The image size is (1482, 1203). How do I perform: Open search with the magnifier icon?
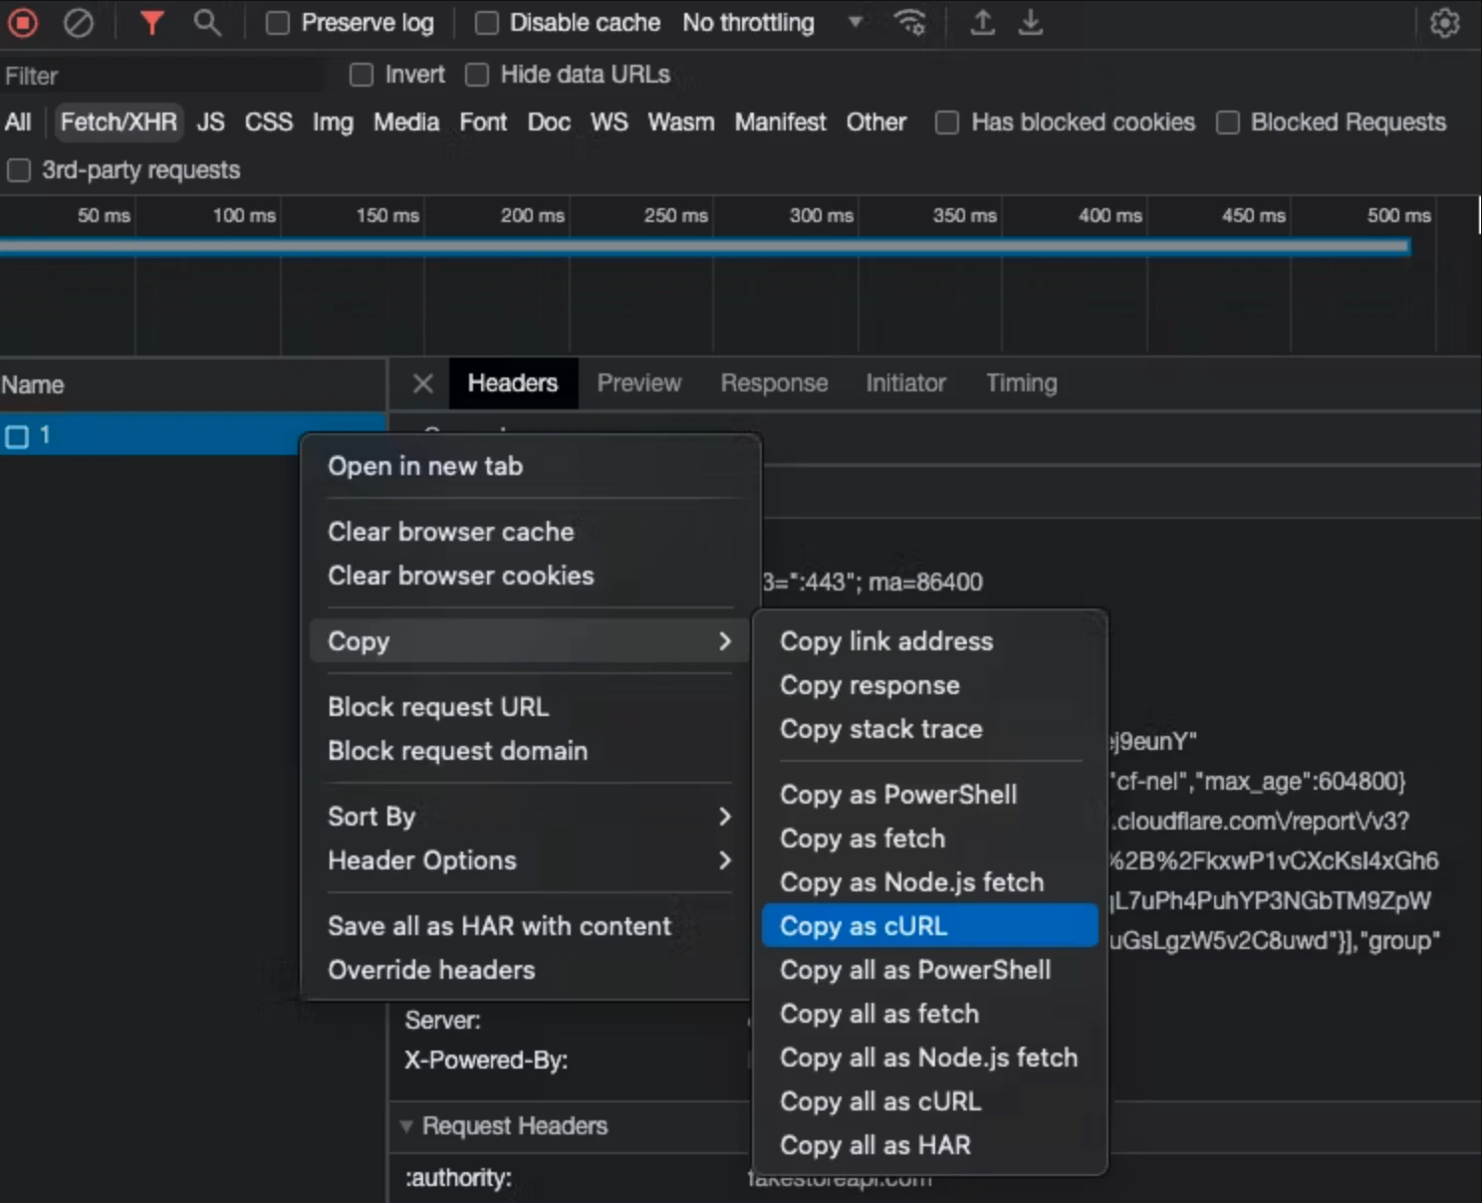206,23
